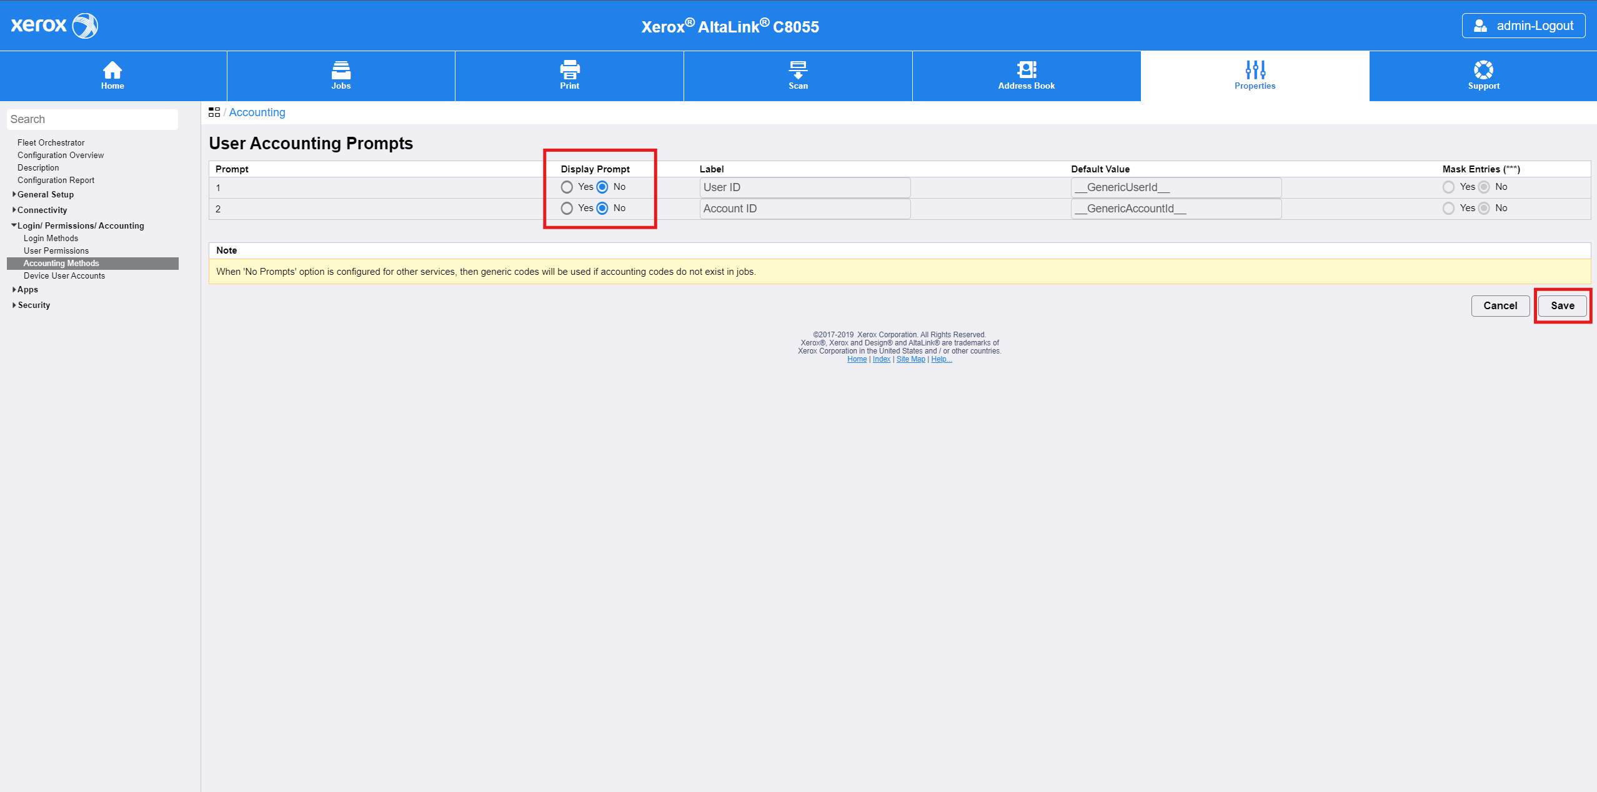Click the Print printer icon
This screenshot has height=792, width=1597.
tap(569, 69)
